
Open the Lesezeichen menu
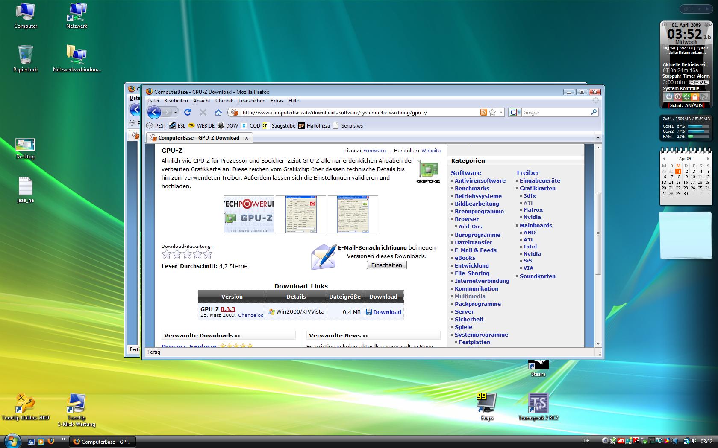coord(252,101)
